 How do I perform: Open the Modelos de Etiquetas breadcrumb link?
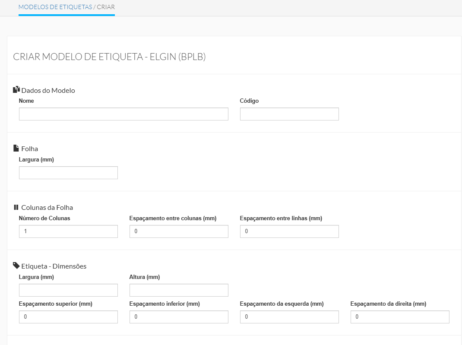55,7
